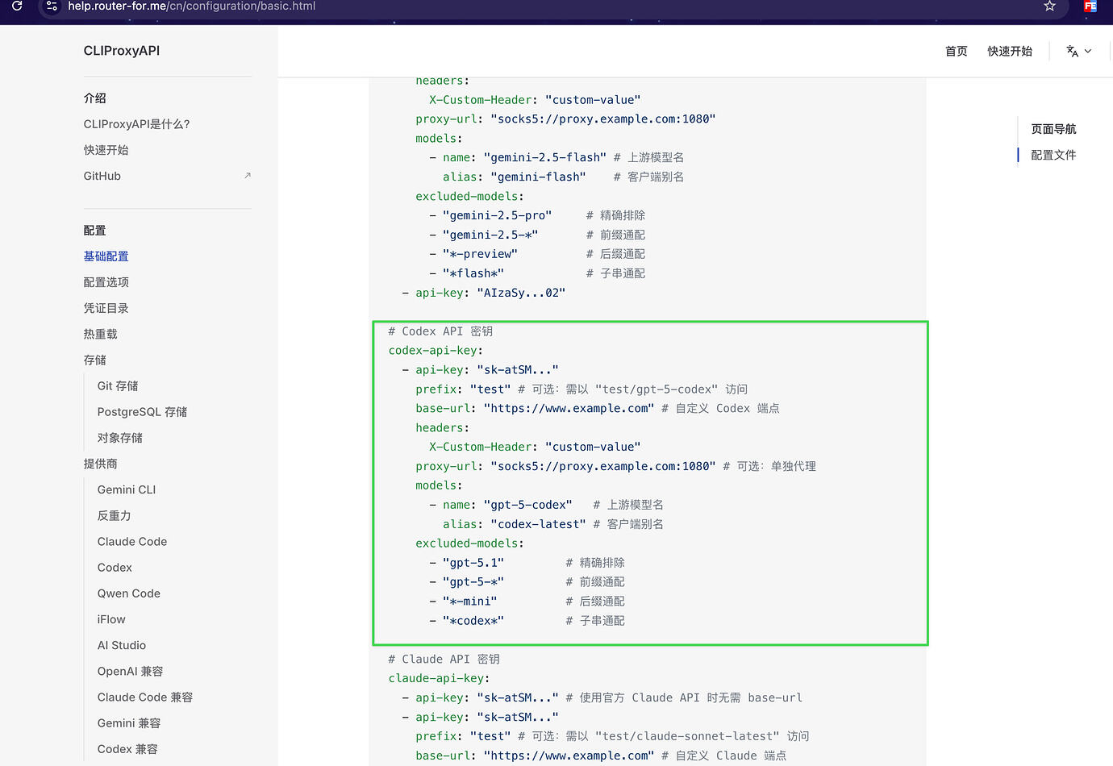Viewport: 1113px width, 766px height.
Task: Expand the language dropdown chevron
Action: pyautogui.click(x=1088, y=51)
